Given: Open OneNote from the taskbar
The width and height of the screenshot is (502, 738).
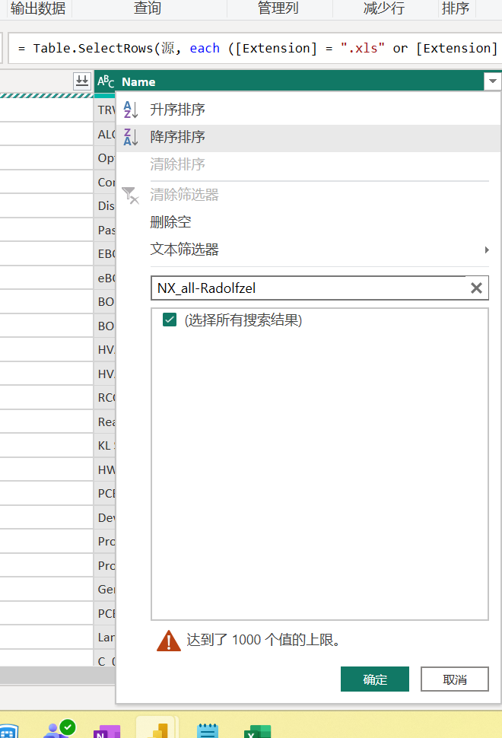Looking at the screenshot, I should pyautogui.click(x=106, y=730).
